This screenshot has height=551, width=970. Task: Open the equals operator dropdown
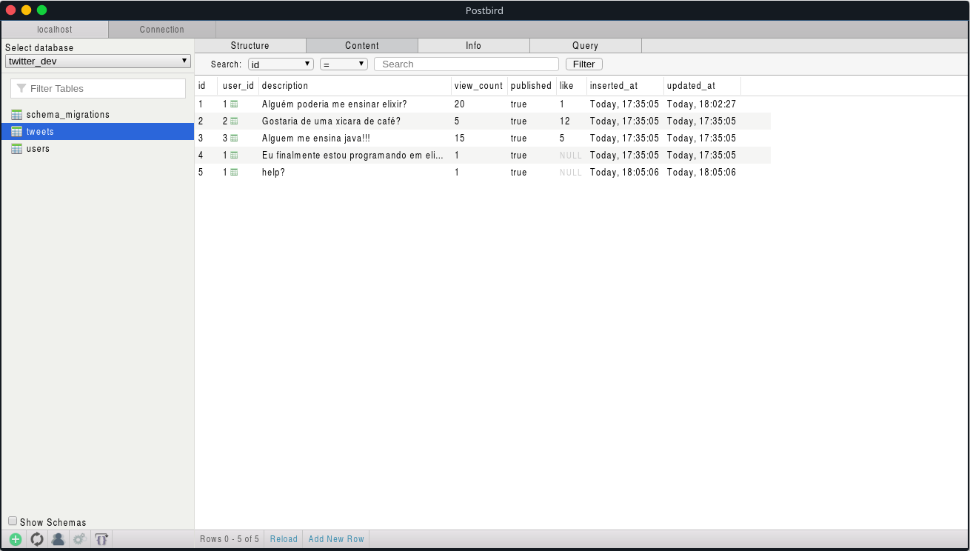[x=343, y=64]
